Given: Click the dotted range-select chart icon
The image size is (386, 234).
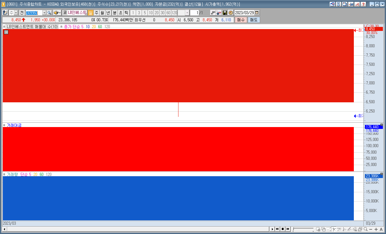Looking at the screenshot, I should (x=328, y=229).
